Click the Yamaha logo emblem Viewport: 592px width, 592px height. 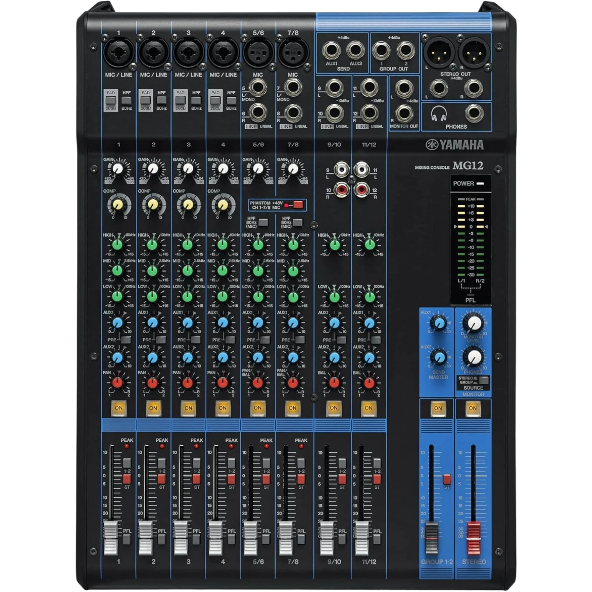[431, 145]
